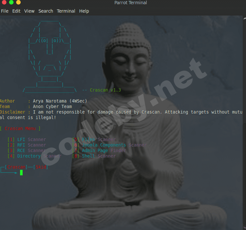The height and width of the screenshot is (230, 246).
Task: Click the '[3] RCE Scanner' entry
Action: pyautogui.click(x=27, y=150)
